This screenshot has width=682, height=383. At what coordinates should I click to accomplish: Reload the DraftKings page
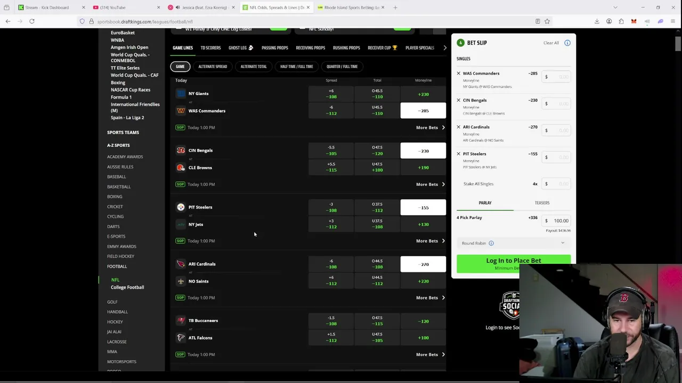pos(32,21)
